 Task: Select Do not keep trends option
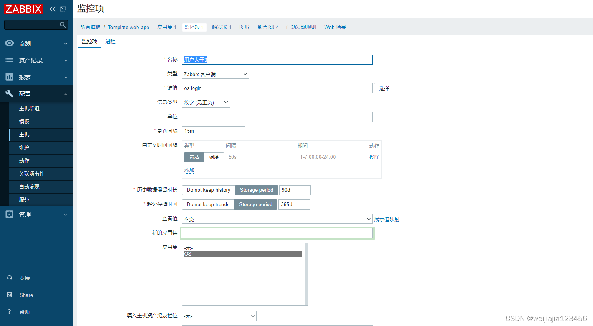tap(208, 205)
